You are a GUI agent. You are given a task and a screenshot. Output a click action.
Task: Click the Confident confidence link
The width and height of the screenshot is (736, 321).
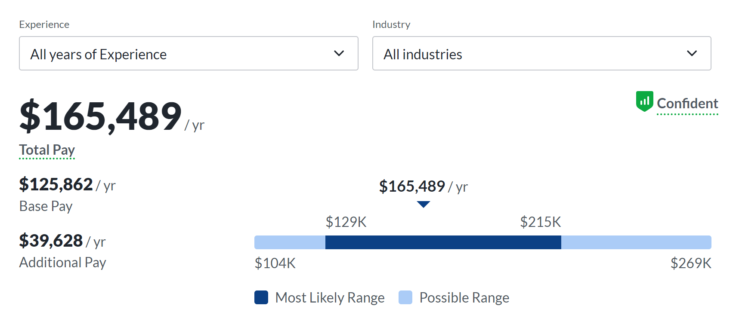687,104
